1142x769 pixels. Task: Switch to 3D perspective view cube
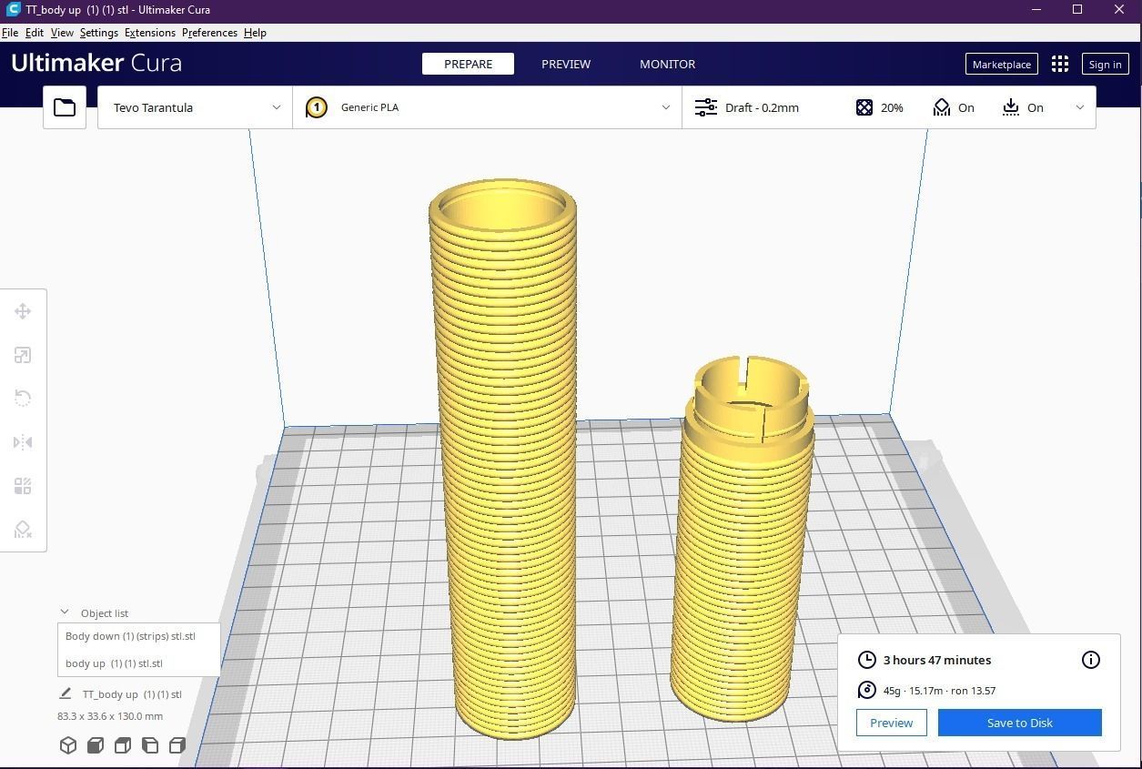pos(68,745)
